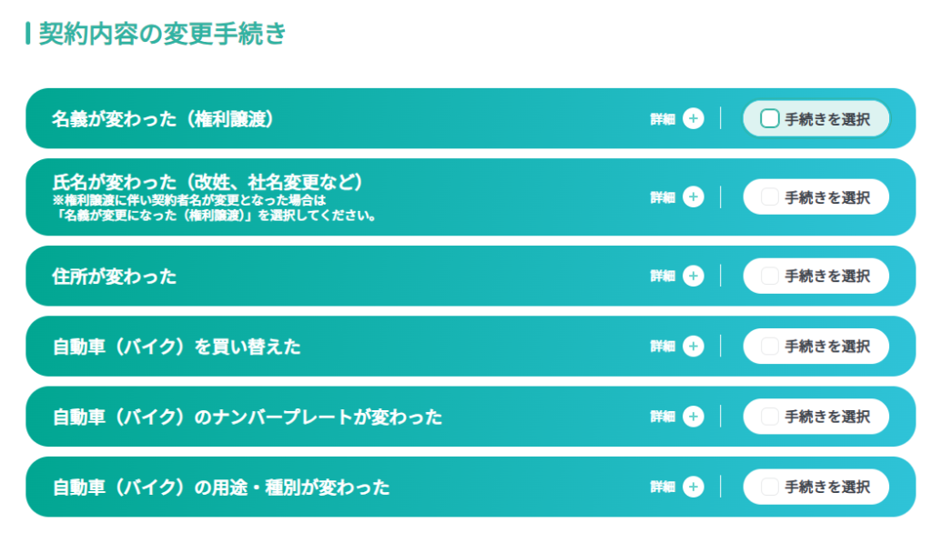Viewport: 932px width, 533px height.
Task: Select 手続きを選択 checkbox for 住所が変わった
Action: point(770,276)
